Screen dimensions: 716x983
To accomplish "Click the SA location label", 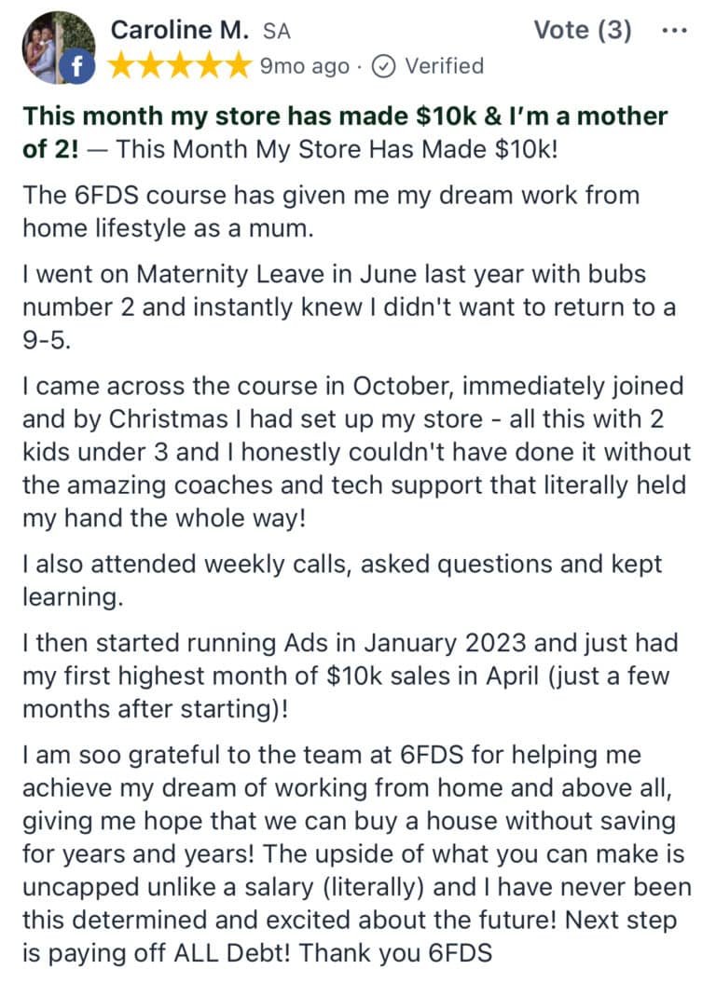I will click(277, 32).
